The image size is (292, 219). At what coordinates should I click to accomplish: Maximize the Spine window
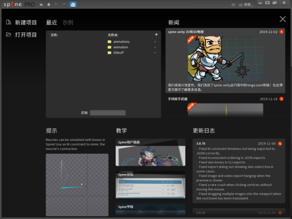pyautogui.click(x=267, y=3)
